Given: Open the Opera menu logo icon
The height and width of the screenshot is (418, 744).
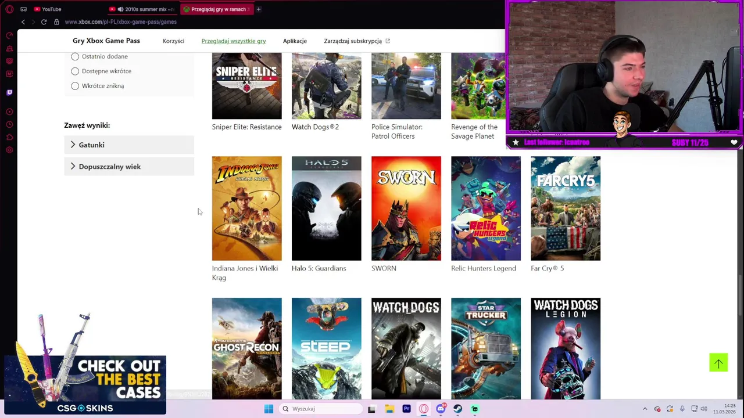Looking at the screenshot, I should (9, 9).
